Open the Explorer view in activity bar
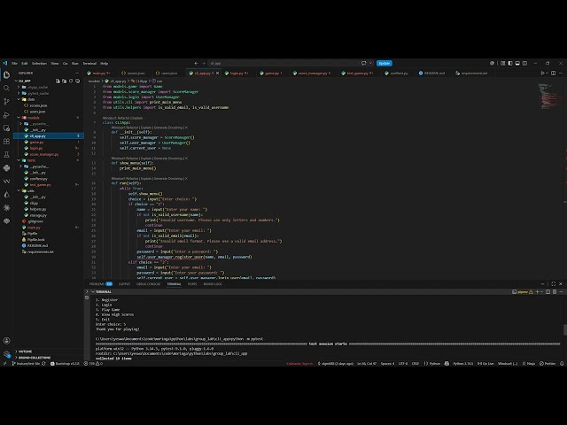 (6, 74)
